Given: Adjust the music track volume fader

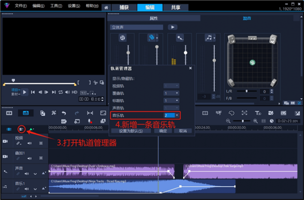Looking at the screenshot, I should tap(214, 60).
